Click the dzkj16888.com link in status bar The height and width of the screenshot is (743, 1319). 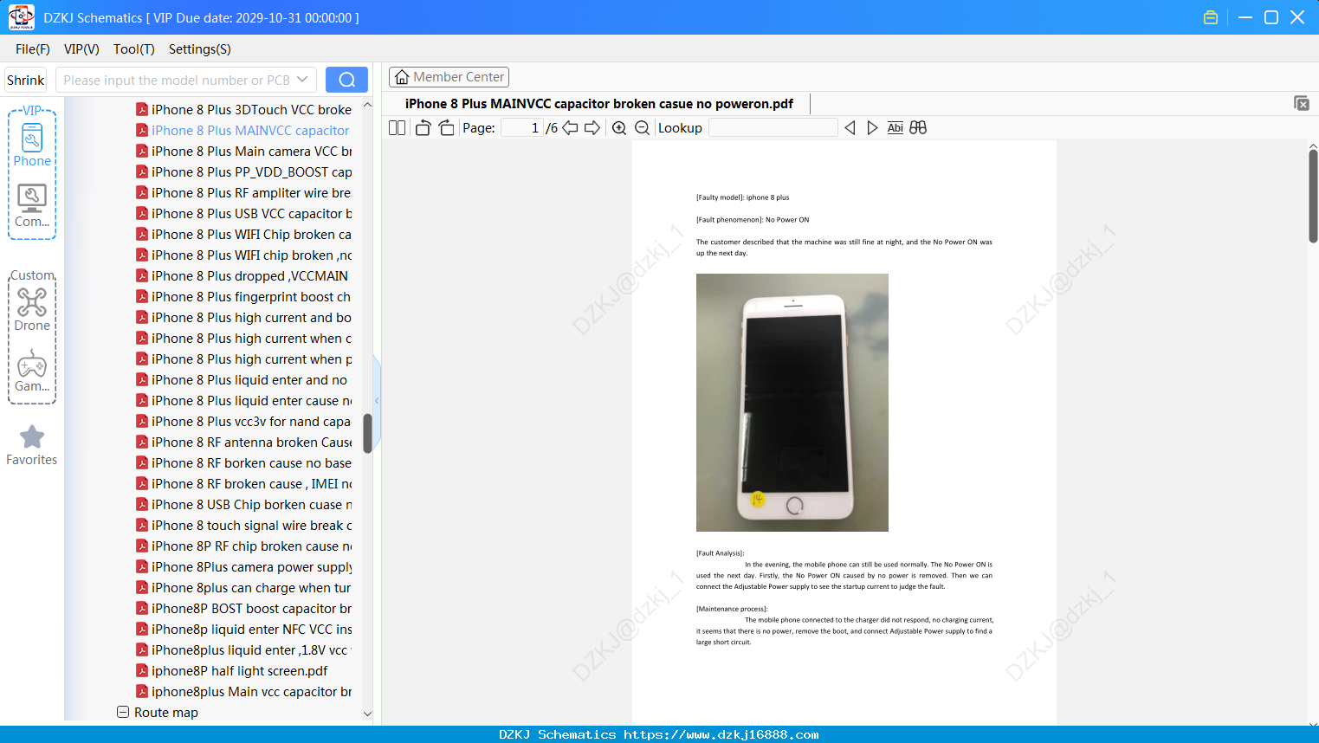pos(721,734)
